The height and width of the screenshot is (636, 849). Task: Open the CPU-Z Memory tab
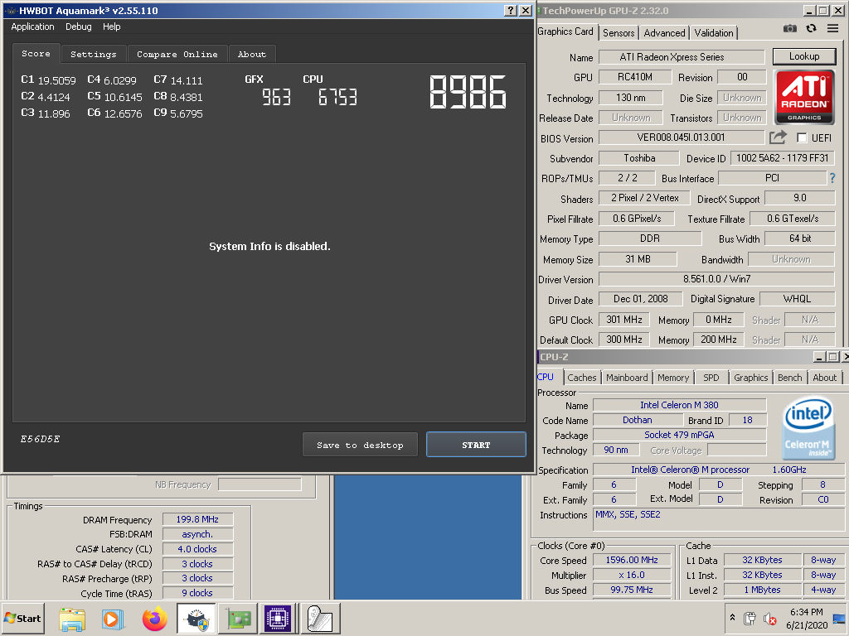673,378
